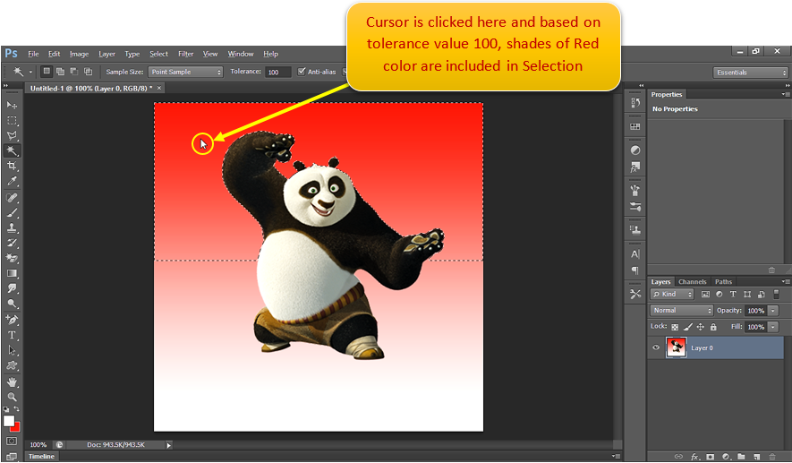The image size is (792, 463).
Task: Click the zoom percentage field in status bar
Action: coord(38,445)
